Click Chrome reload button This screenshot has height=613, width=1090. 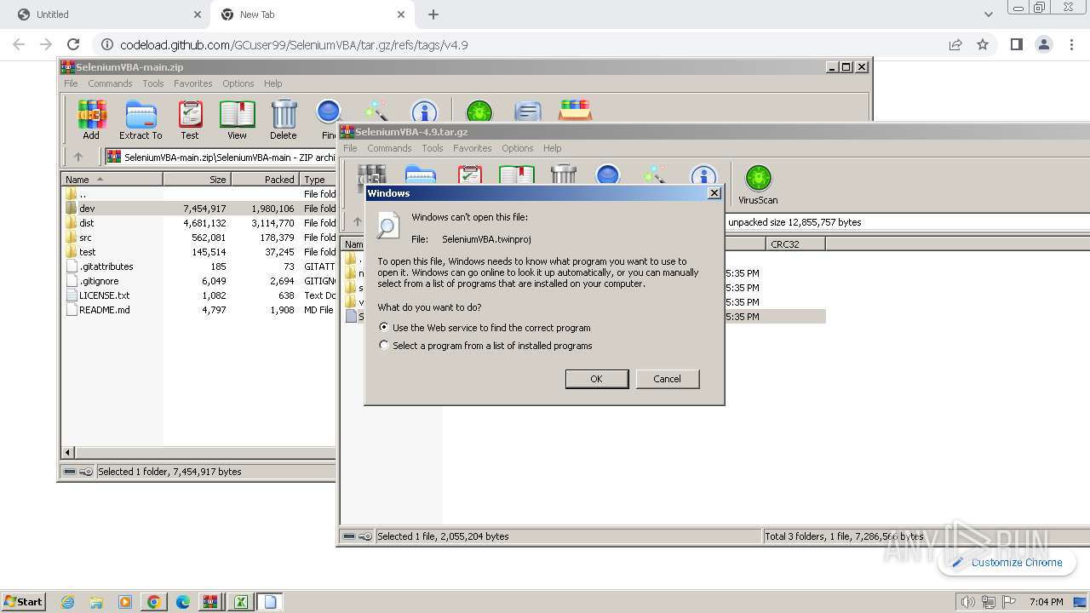pos(73,44)
